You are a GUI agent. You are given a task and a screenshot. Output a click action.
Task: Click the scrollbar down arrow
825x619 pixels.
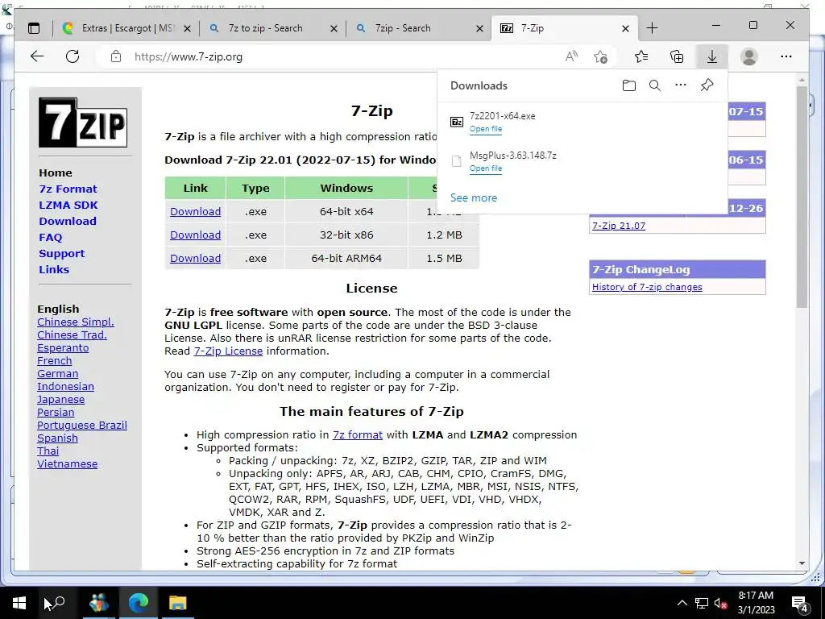pyautogui.click(x=802, y=563)
